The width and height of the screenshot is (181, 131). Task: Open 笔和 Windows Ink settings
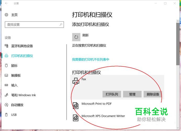[x=24, y=95]
